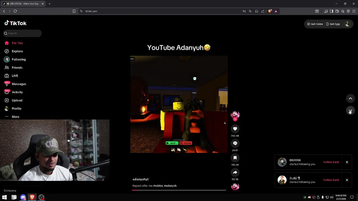358x201 pixels.
Task: Open the sound disc icon below share
Action: [x=235, y=187]
